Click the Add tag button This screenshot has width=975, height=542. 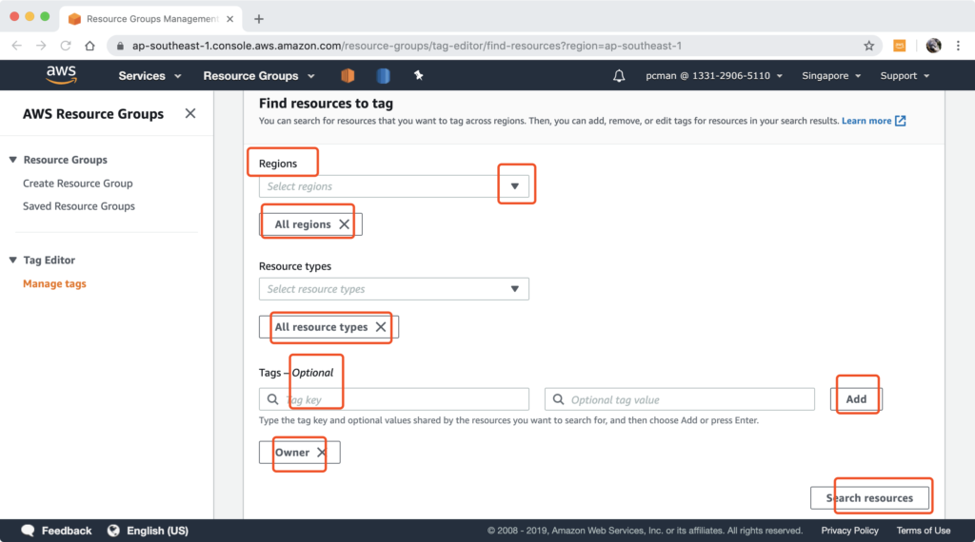coord(856,399)
